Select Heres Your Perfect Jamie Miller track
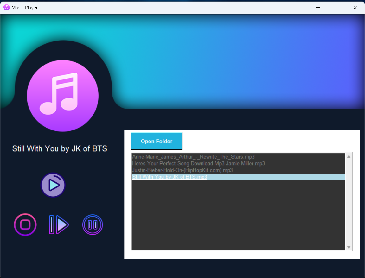Screen dimensions: 365x278 coord(238,164)
